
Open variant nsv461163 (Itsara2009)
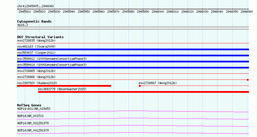(36, 47)
